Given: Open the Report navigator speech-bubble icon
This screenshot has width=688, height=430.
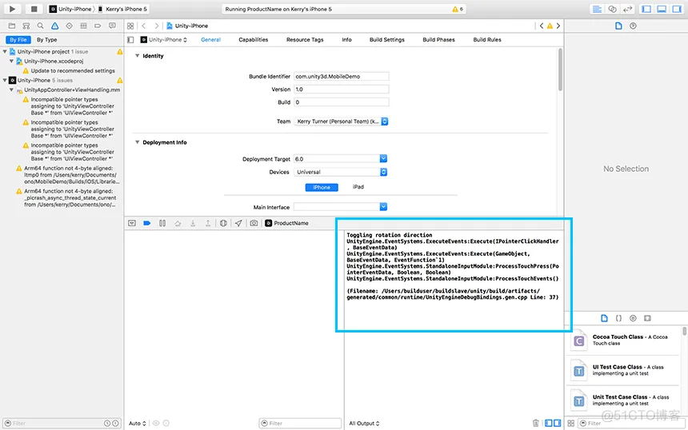Looking at the screenshot, I should click(x=112, y=26).
